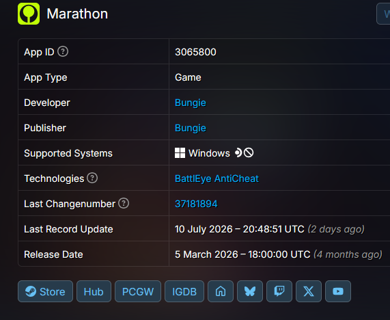Open the PCGW wiki button

138,291
